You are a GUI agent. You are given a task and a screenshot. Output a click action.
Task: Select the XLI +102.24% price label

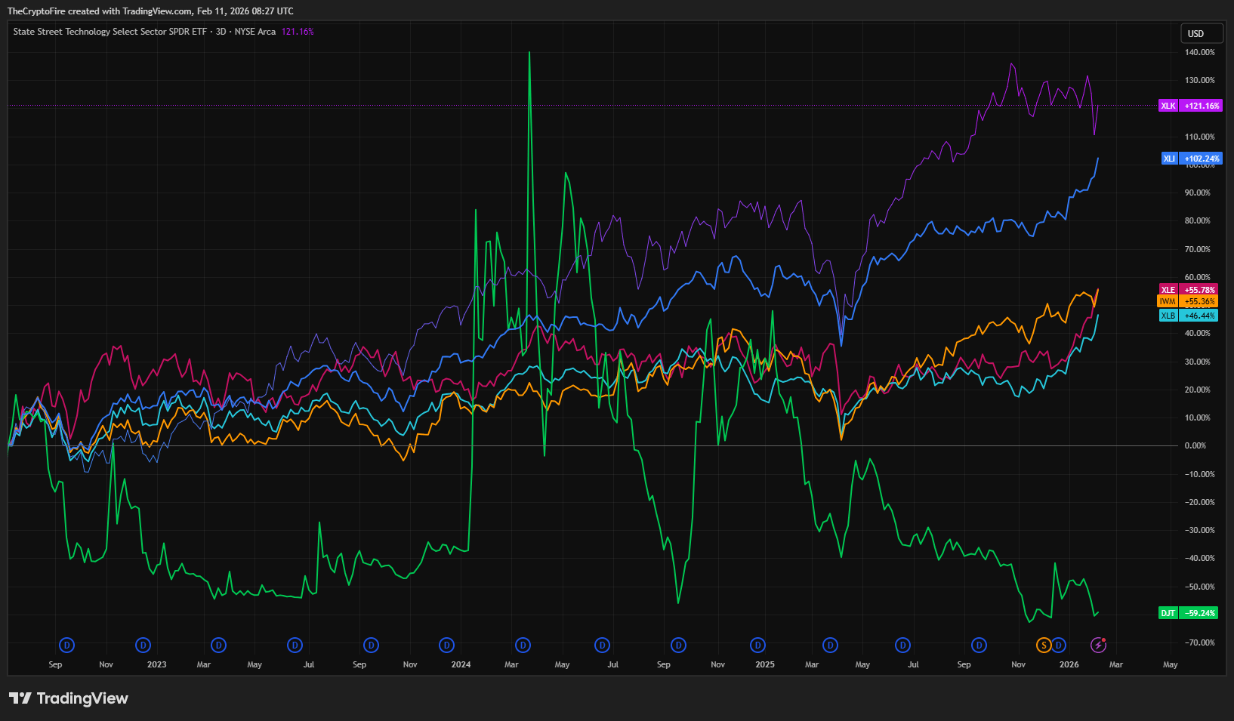1191,159
